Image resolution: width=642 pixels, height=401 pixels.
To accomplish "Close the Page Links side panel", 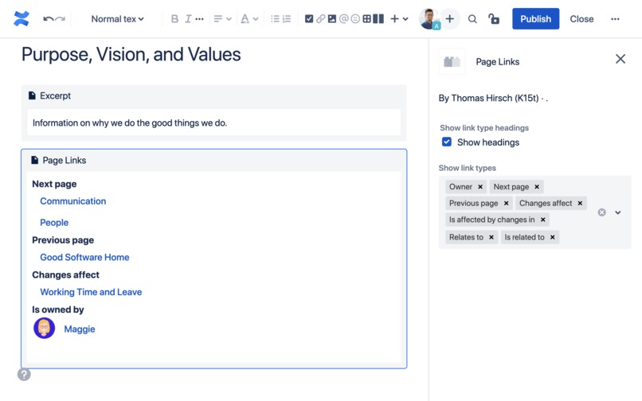I will click(x=620, y=59).
